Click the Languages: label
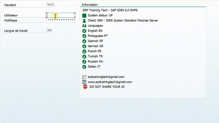 tap(95, 26)
